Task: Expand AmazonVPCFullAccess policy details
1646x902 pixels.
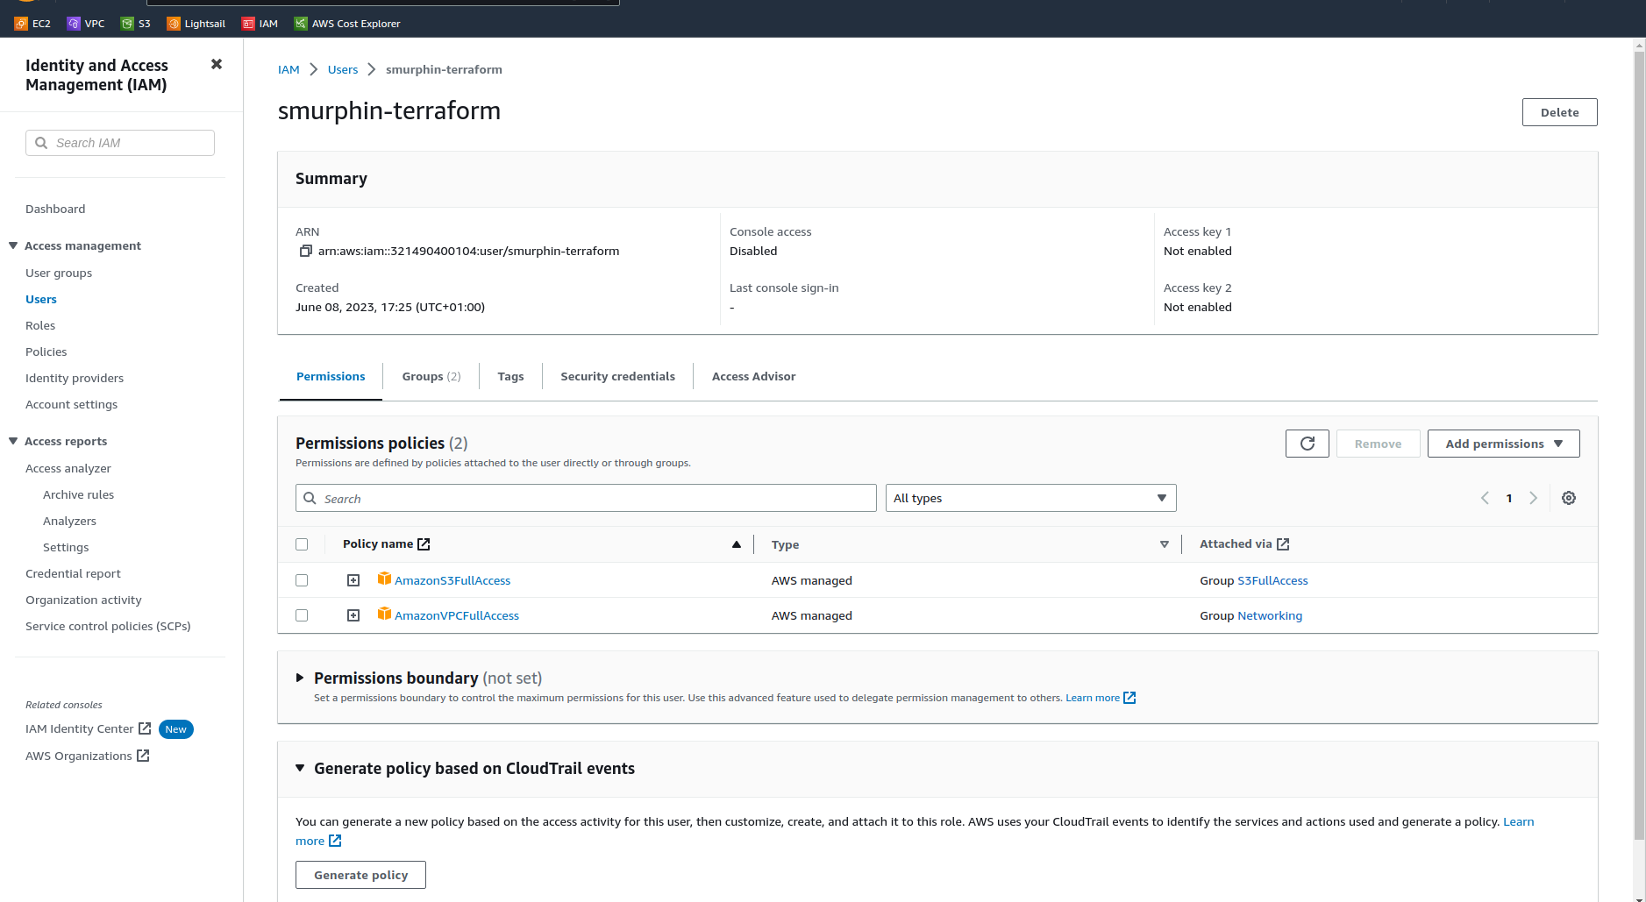Action: click(353, 615)
